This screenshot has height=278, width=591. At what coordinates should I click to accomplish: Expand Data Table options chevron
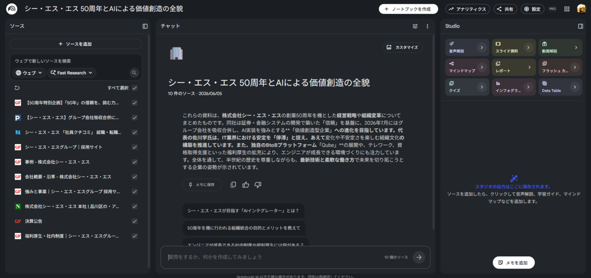576,87
